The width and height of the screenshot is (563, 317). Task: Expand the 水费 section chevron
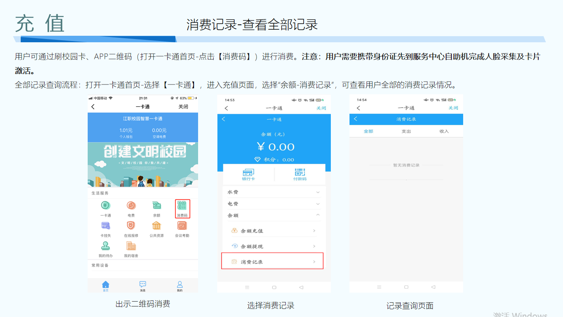point(318,192)
